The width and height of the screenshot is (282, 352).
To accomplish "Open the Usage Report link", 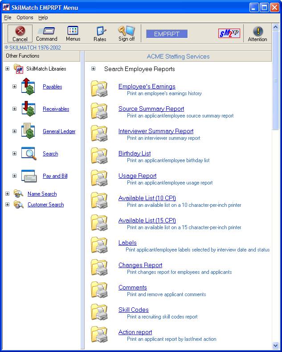I will tap(137, 176).
